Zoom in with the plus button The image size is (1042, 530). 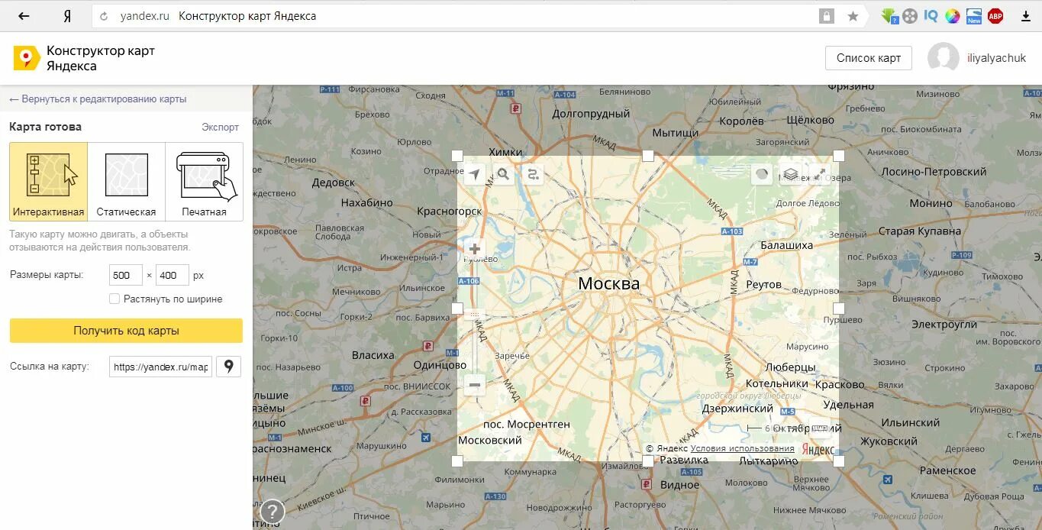pos(474,249)
